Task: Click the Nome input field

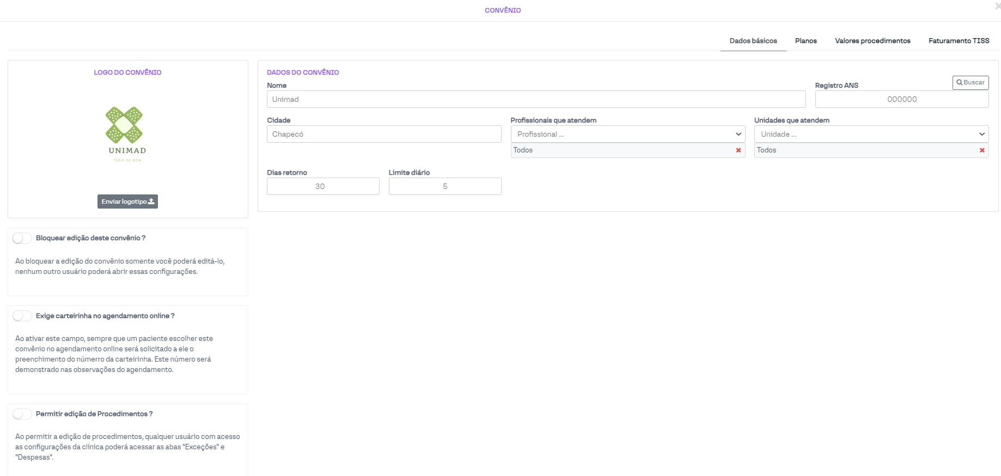Action: (536, 99)
